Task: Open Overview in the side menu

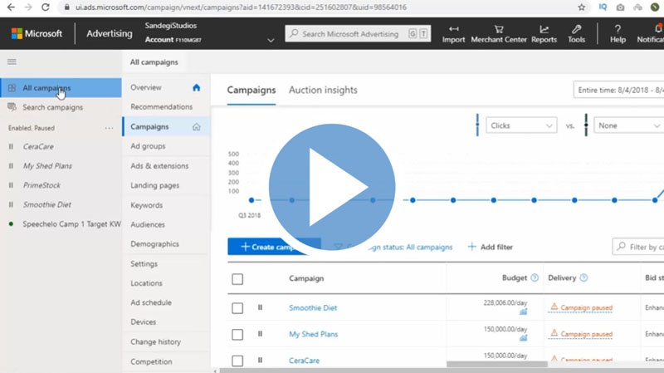Action: [146, 87]
